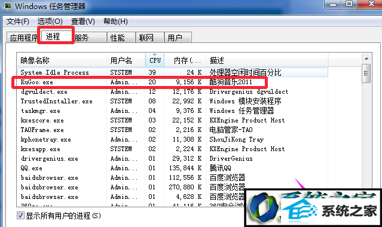Open the 选项(O) menu
382x227 pixels.
pyautogui.click(x=50, y=22)
